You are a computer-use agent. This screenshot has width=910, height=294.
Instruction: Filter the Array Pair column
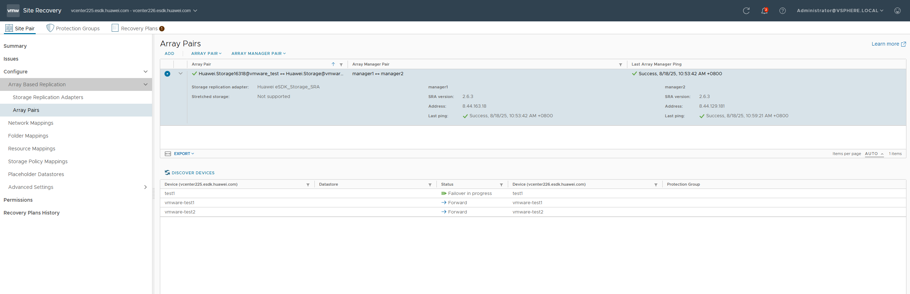click(x=341, y=65)
